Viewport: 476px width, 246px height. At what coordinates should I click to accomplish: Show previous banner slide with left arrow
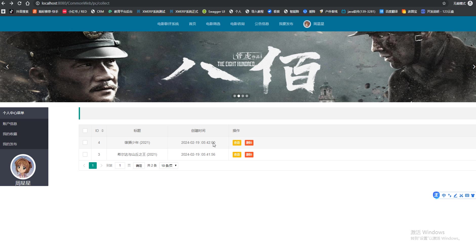7,67
